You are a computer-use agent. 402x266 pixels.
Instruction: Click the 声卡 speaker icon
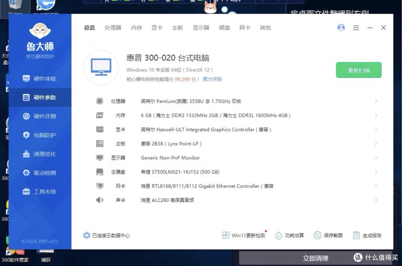tap(100, 200)
